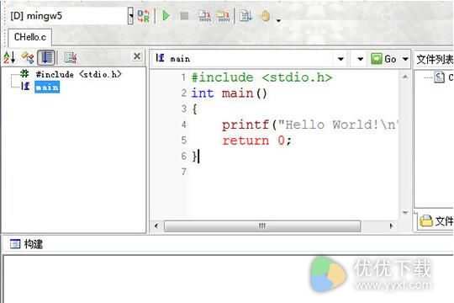Toggle the highlighted symbol tree view button

[x=46, y=57]
